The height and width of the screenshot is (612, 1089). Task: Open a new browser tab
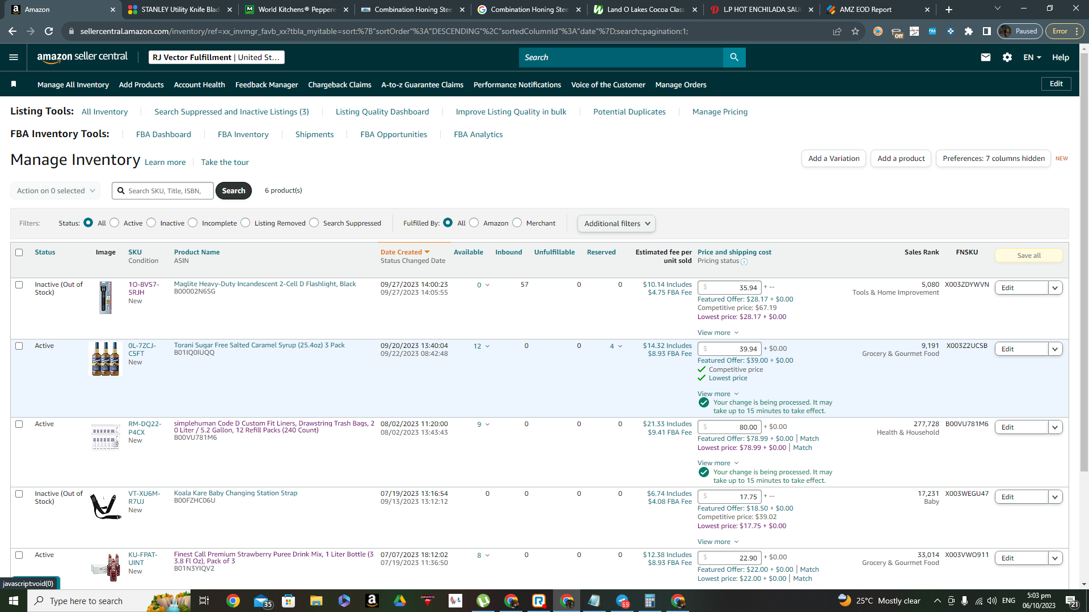(x=949, y=10)
